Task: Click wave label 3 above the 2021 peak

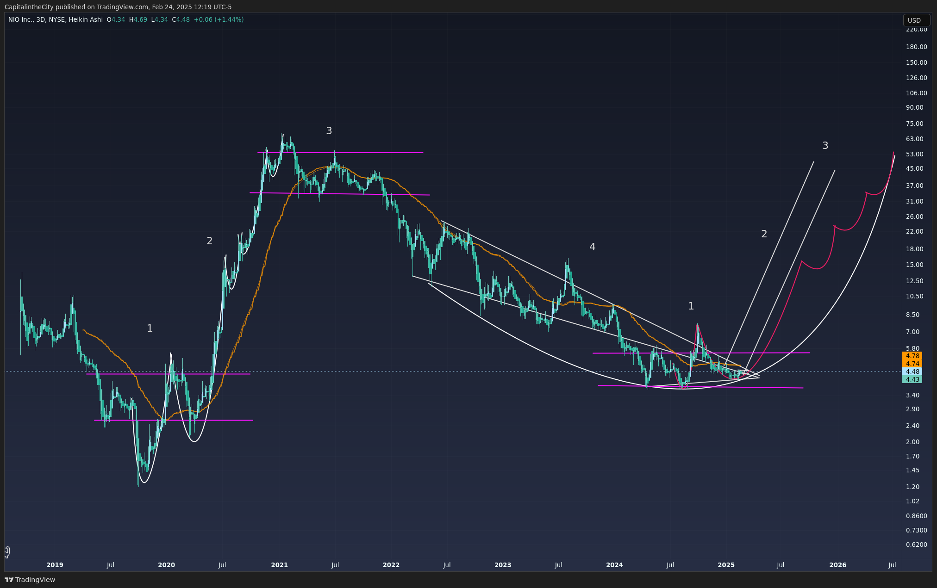Action: [329, 131]
